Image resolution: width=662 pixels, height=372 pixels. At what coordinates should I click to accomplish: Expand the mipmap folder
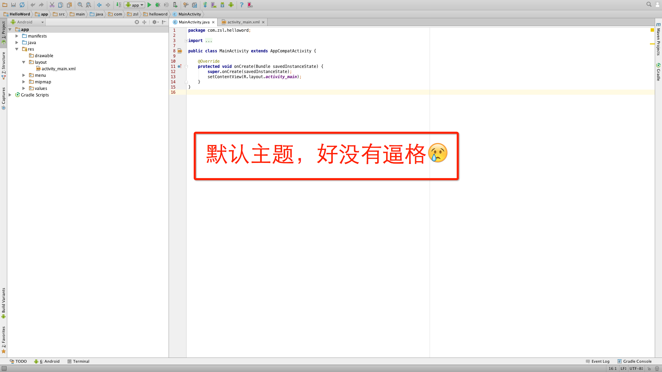23,82
